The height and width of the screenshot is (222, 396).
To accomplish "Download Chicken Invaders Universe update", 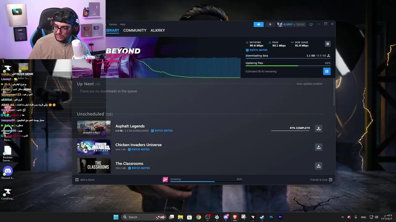I will coord(318,147).
